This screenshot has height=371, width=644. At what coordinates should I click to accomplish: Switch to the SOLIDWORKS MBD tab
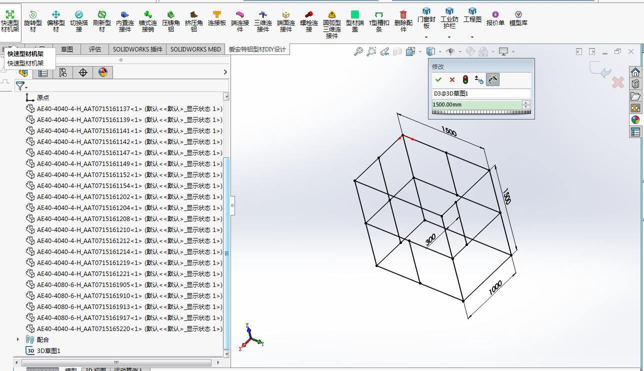pos(195,49)
